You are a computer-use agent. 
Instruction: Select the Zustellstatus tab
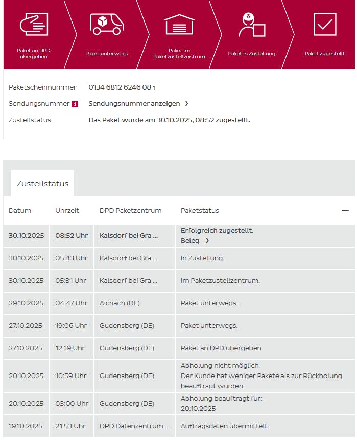pyautogui.click(x=42, y=184)
